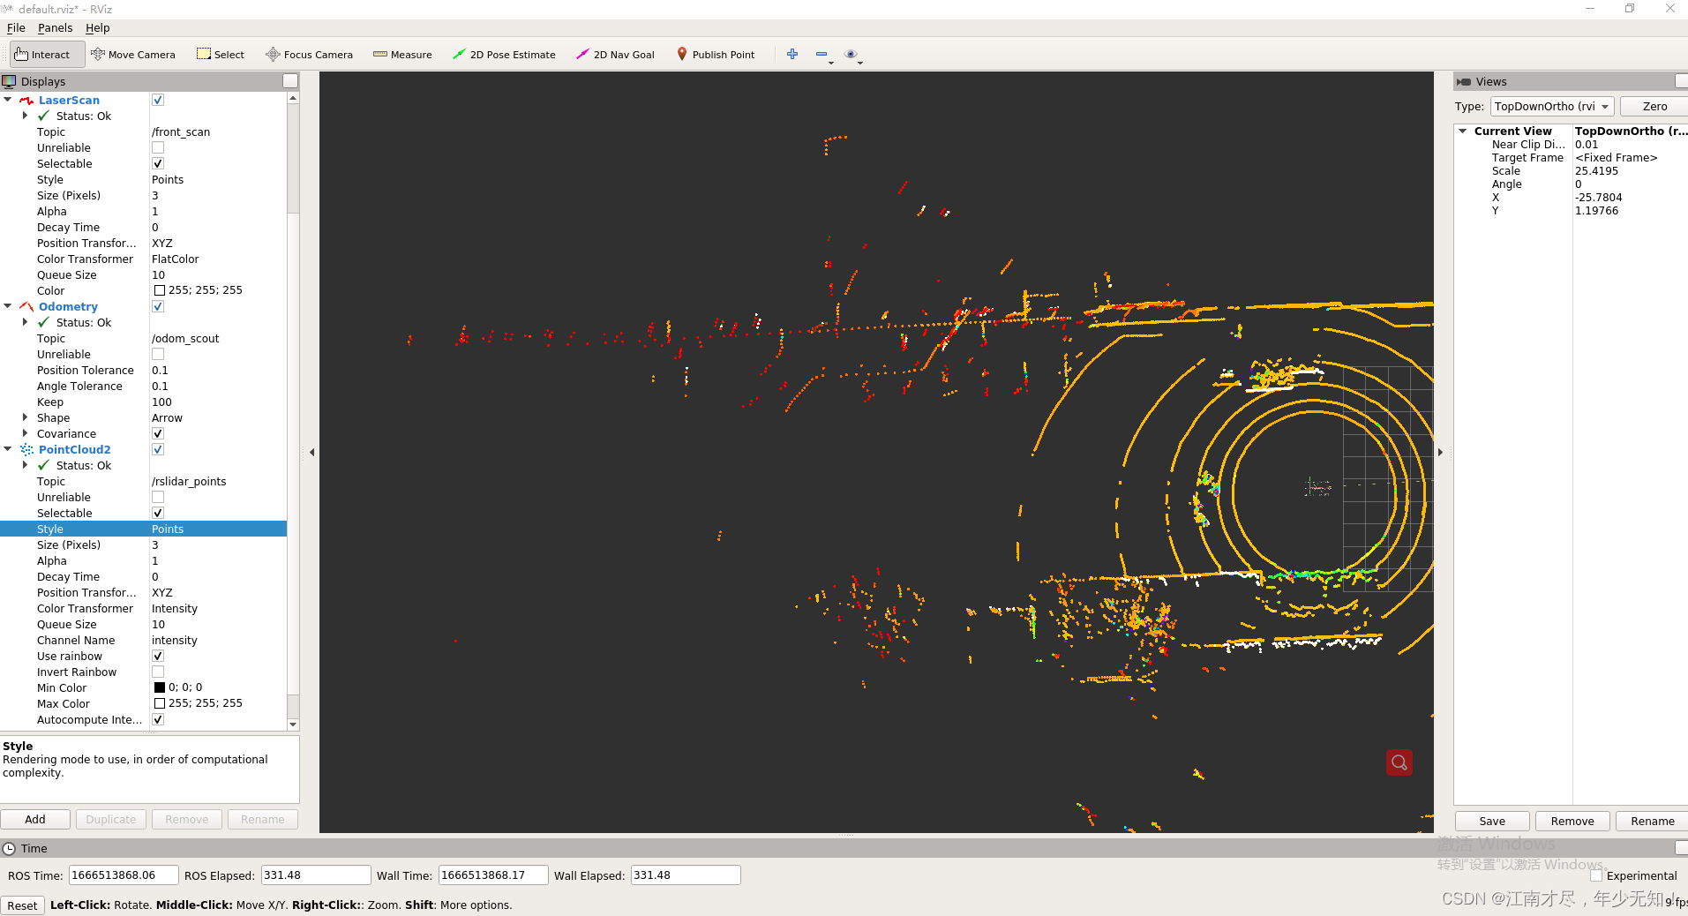This screenshot has height=916, width=1688.
Task: Click the Zero button in Views panel
Action: (1654, 106)
